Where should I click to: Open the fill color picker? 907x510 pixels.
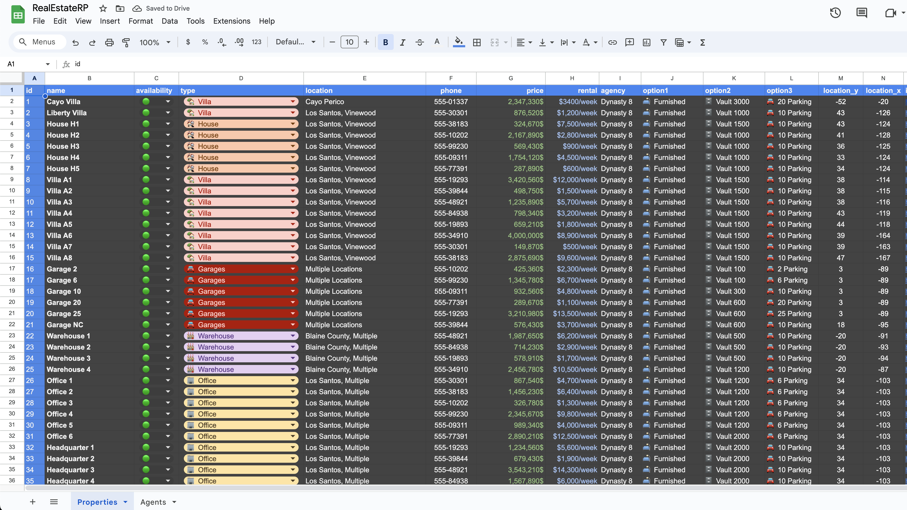(x=459, y=42)
